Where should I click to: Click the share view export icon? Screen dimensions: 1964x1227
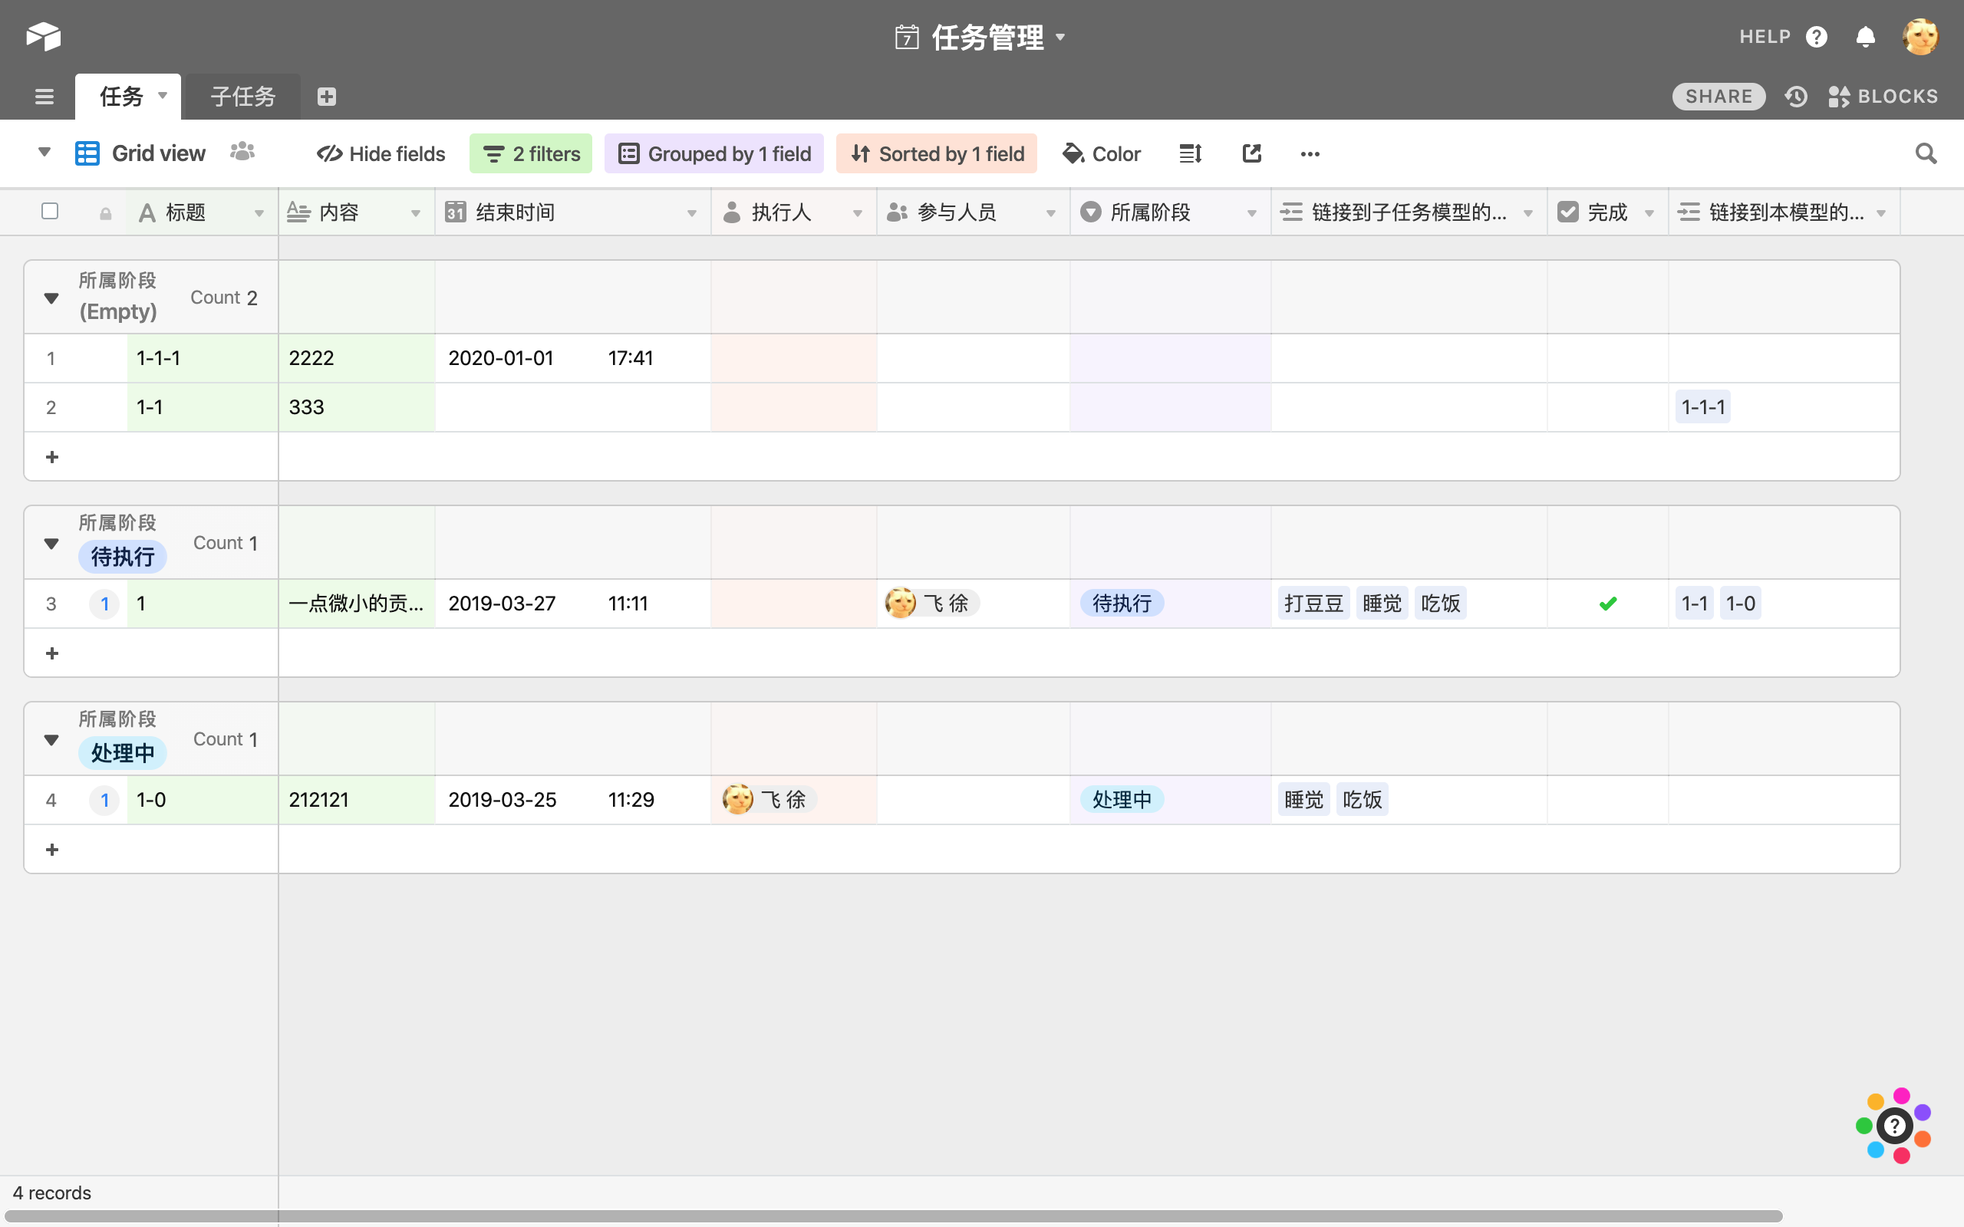coord(1251,153)
